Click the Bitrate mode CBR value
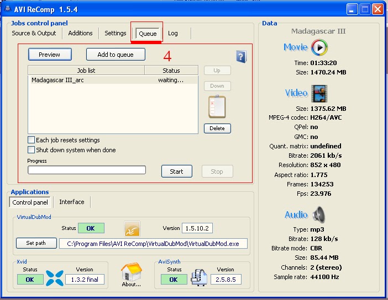Screen dimensions: 388x300 [317, 248]
